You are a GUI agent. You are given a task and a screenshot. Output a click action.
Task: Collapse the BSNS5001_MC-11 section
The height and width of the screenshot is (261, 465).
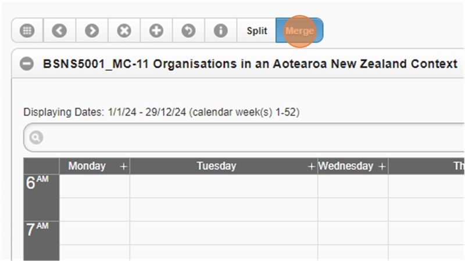pyautogui.click(x=27, y=64)
